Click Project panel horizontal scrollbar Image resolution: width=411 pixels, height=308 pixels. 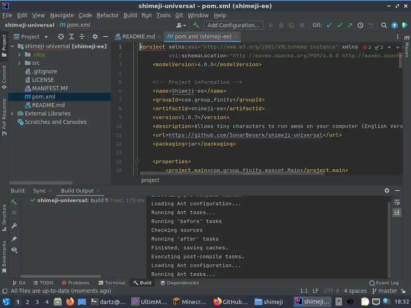point(41,182)
